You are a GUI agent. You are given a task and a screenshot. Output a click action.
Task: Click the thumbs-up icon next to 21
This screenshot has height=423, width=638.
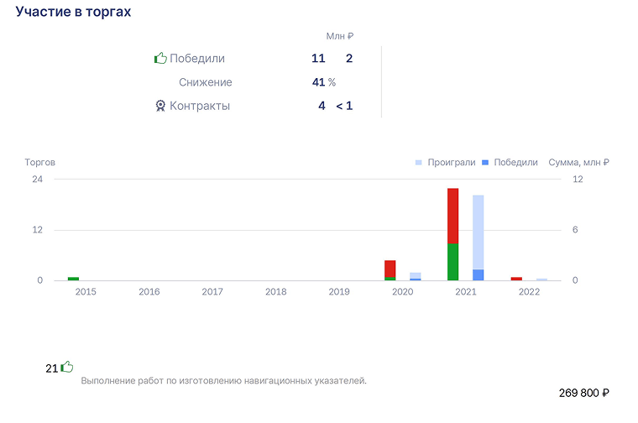point(66,367)
